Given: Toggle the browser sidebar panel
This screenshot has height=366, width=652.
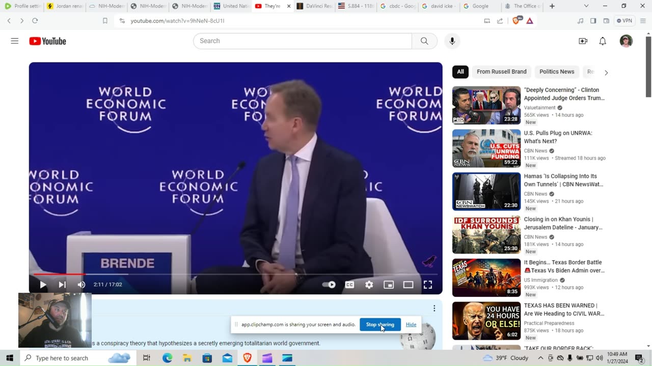Looking at the screenshot, I should tap(593, 21).
